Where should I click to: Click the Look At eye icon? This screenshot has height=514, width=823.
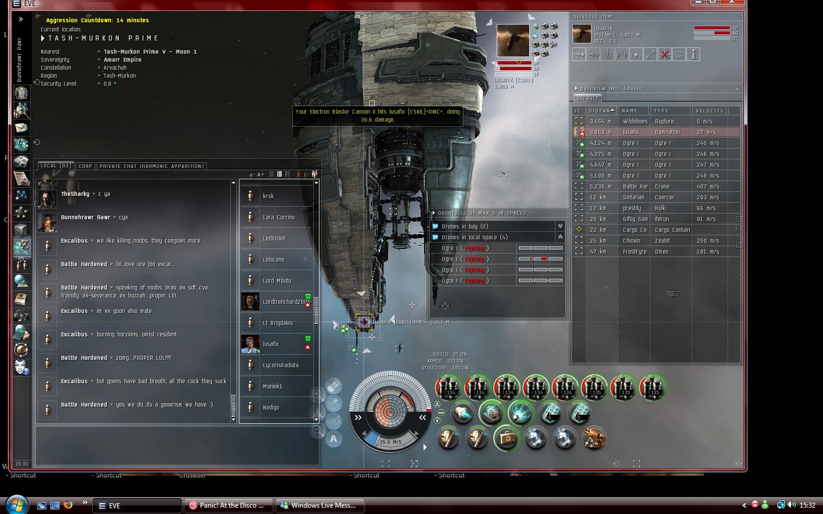[679, 54]
